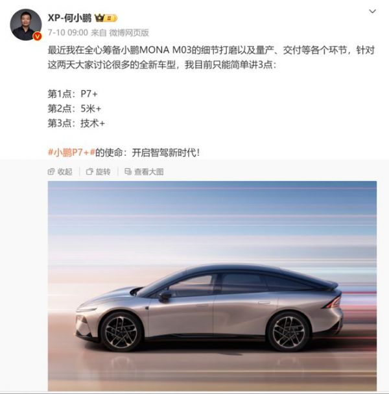The height and width of the screenshot is (394, 389).
Task: Click the 微博网页版 source link
Action: (x=129, y=32)
